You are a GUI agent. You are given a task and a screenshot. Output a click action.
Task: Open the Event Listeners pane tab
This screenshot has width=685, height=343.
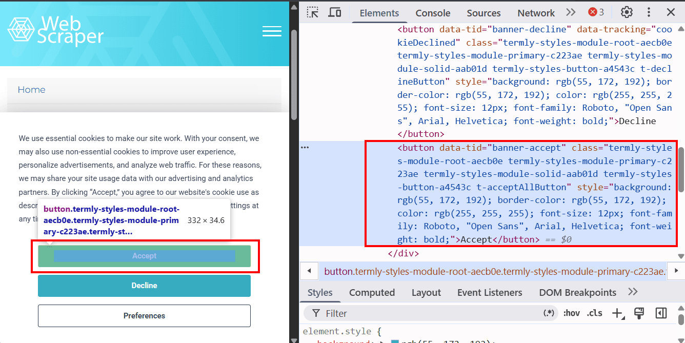coord(490,293)
